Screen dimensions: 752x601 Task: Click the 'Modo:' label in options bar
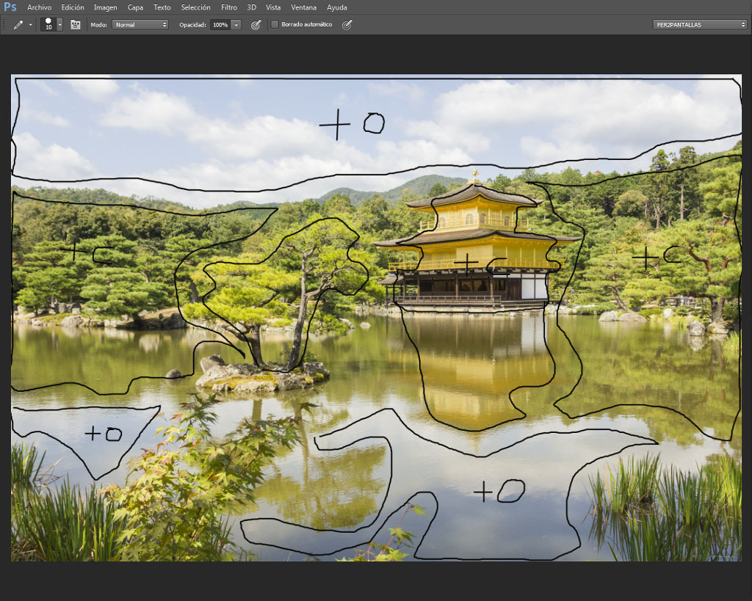99,25
